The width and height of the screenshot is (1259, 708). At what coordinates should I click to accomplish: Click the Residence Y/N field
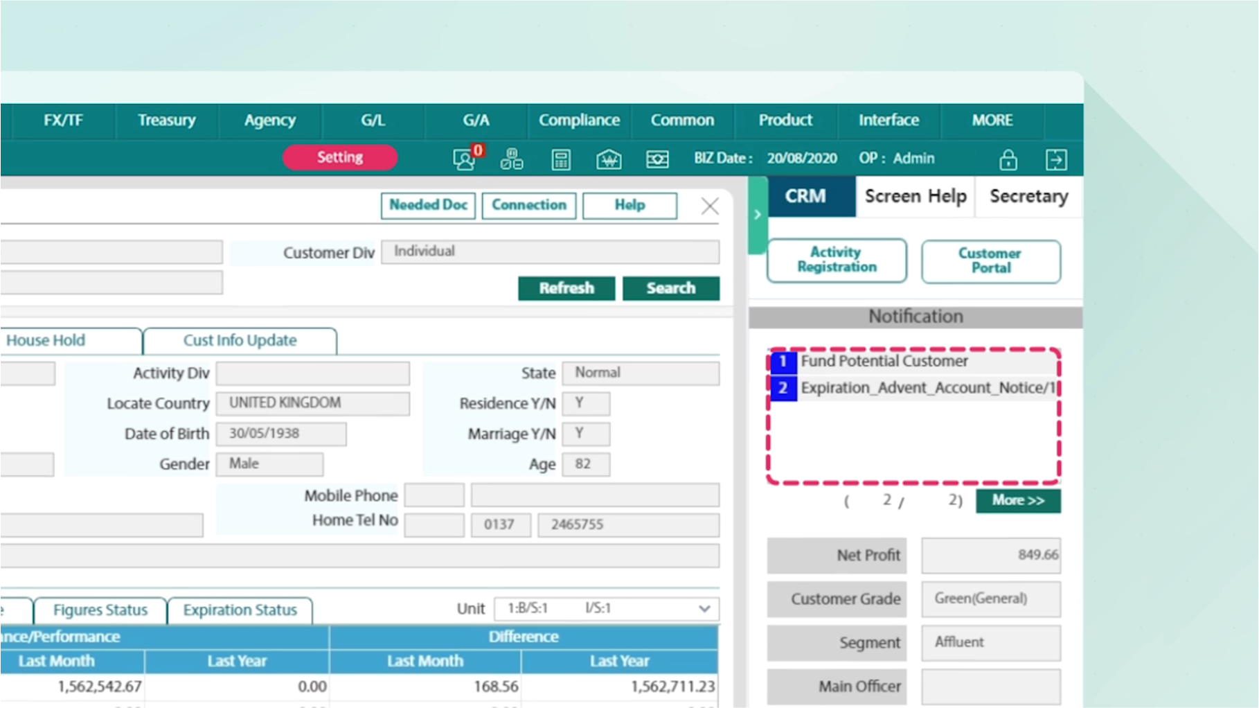pyautogui.click(x=586, y=404)
